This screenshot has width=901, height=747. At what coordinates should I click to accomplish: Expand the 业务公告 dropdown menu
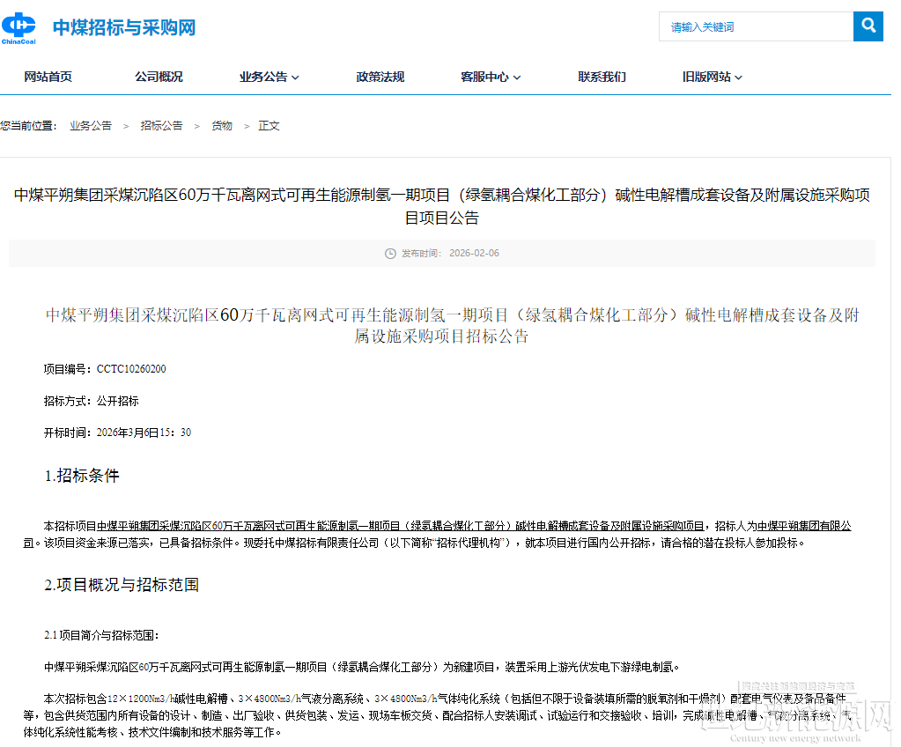click(x=269, y=77)
